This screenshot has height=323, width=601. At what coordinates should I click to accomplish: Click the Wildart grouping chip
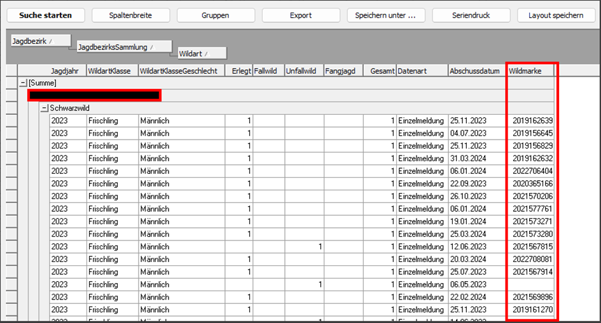tap(202, 54)
